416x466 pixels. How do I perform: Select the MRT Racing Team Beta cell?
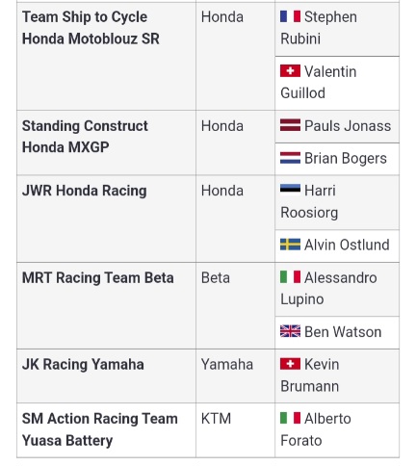(x=106, y=305)
